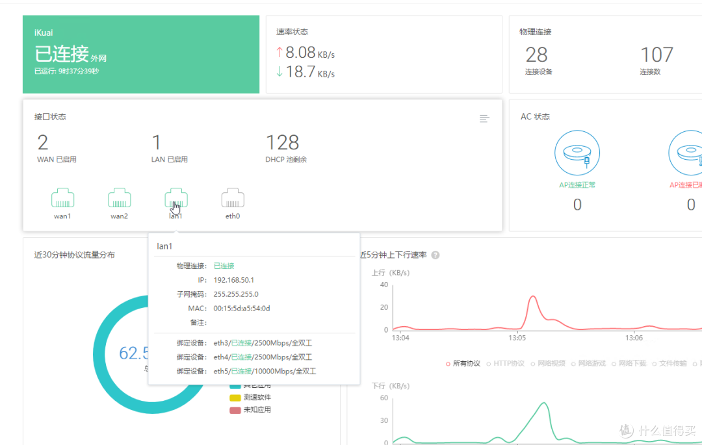Click the 测速软件 yellow legend swatch
The height and width of the screenshot is (445, 702).
[x=235, y=398]
